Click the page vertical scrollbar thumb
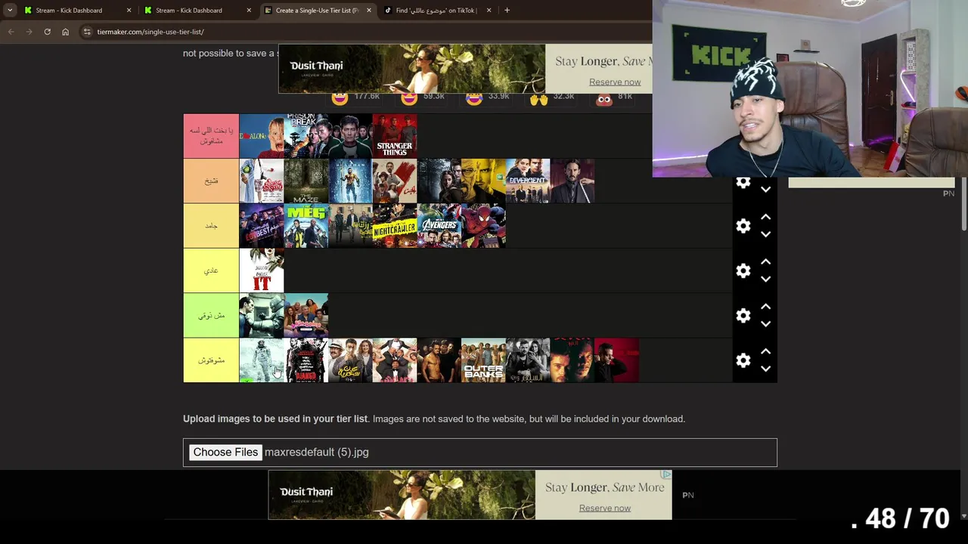This screenshot has width=968, height=544. click(963, 204)
